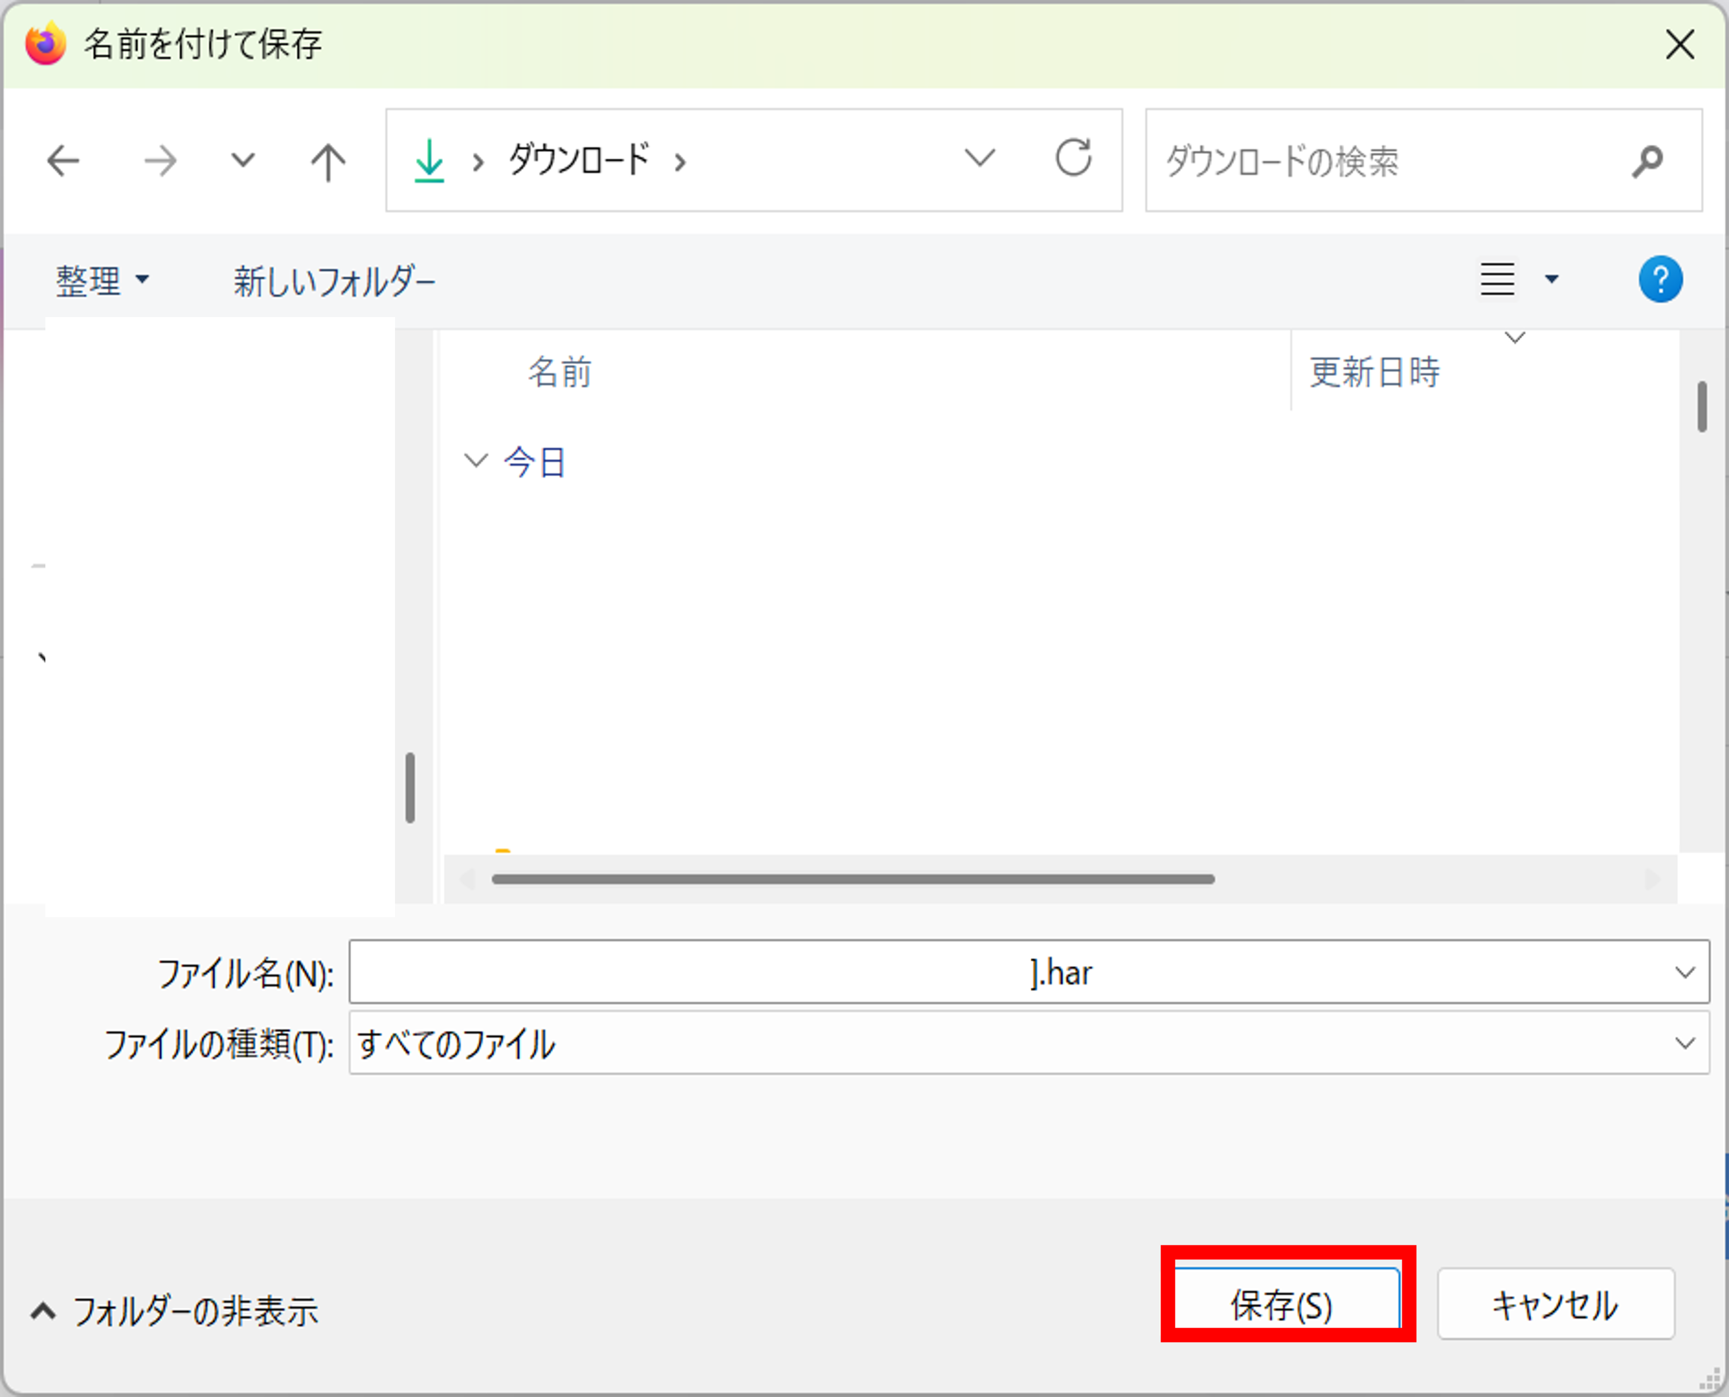This screenshot has height=1397, width=1729.
Task: Change view with the list view icon
Action: (1497, 279)
